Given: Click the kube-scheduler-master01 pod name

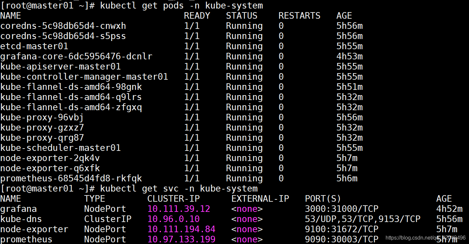Looking at the screenshot, I should (x=60, y=148).
